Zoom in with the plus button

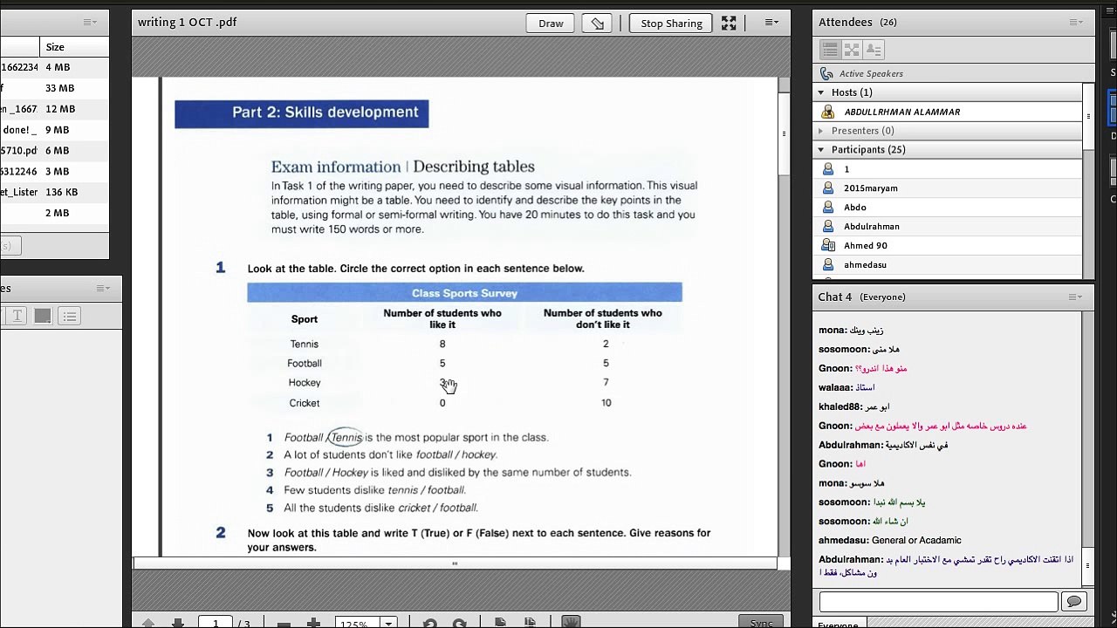click(x=313, y=623)
